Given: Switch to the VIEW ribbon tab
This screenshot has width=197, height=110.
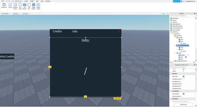Looking at the screenshot, I should click(42, 1).
